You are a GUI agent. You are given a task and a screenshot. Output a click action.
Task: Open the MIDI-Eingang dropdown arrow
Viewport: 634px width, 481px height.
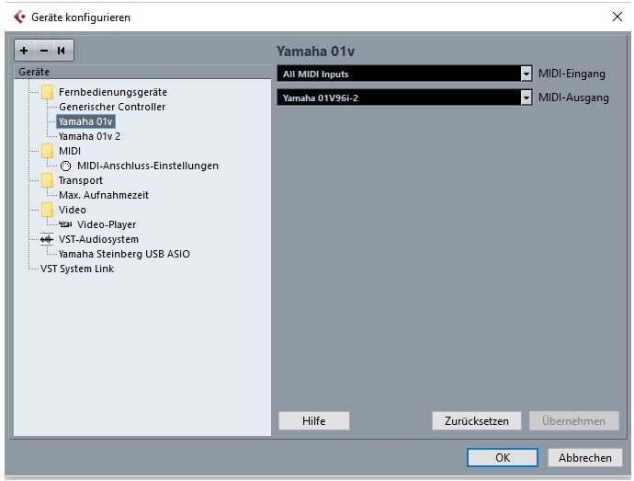526,74
